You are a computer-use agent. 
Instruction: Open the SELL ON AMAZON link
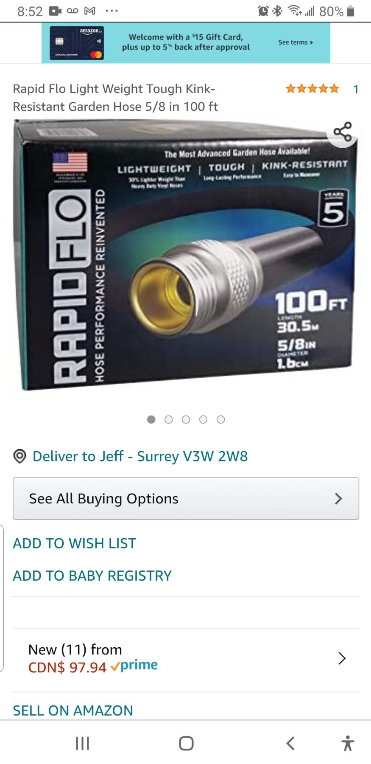[73, 711]
